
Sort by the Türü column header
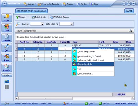(x=85, y=42)
